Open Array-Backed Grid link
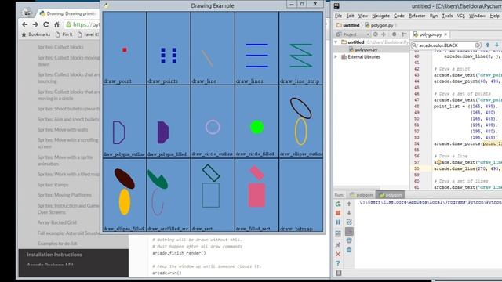Screen dimensions: 502x282 [57, 222]
